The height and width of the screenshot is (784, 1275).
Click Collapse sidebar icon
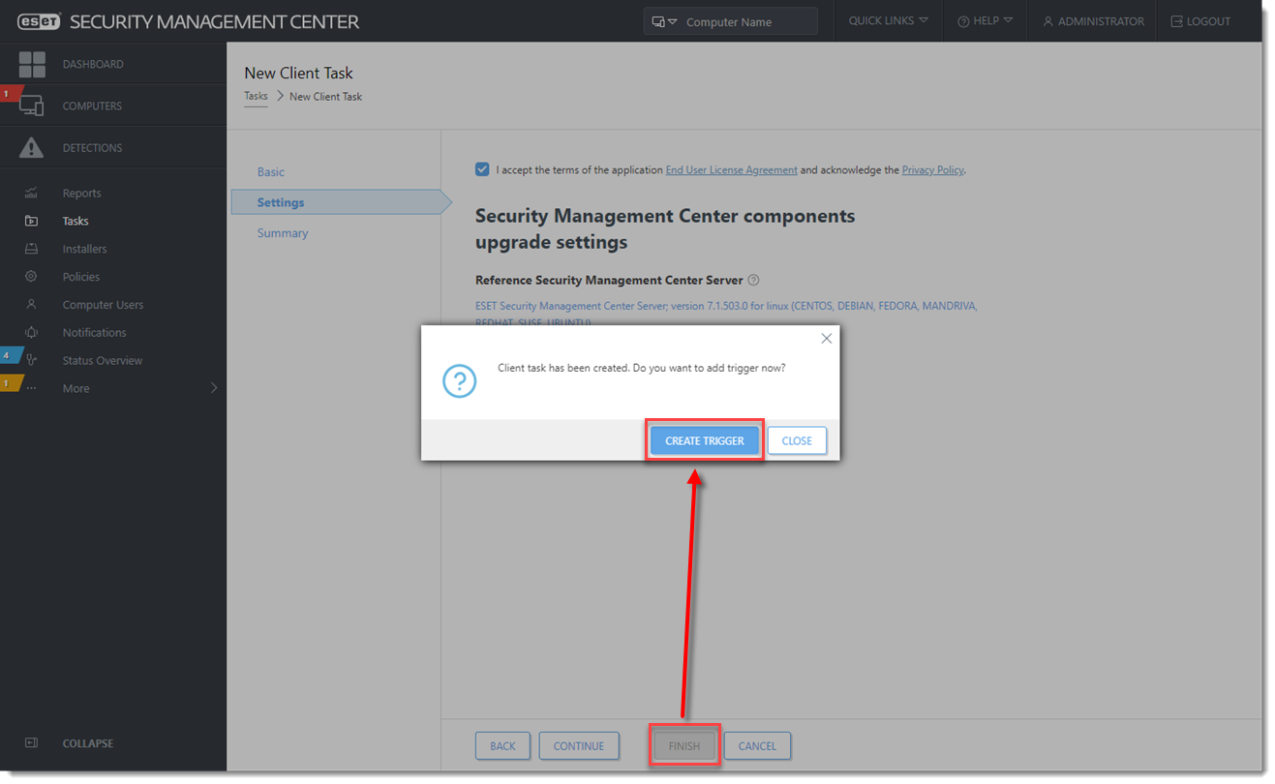pos(31,743)
